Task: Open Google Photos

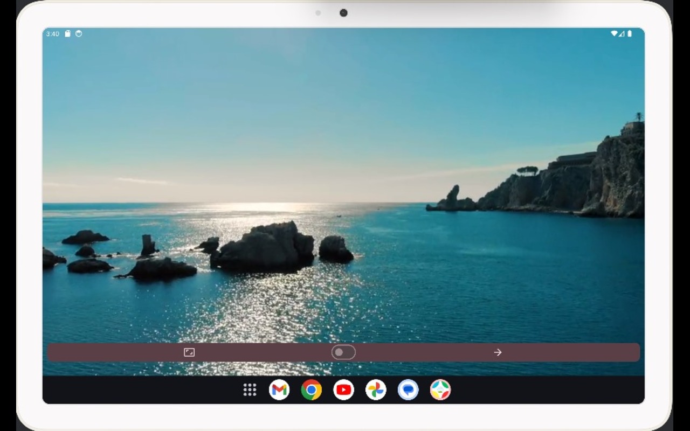Action: [x=376, y=389]
